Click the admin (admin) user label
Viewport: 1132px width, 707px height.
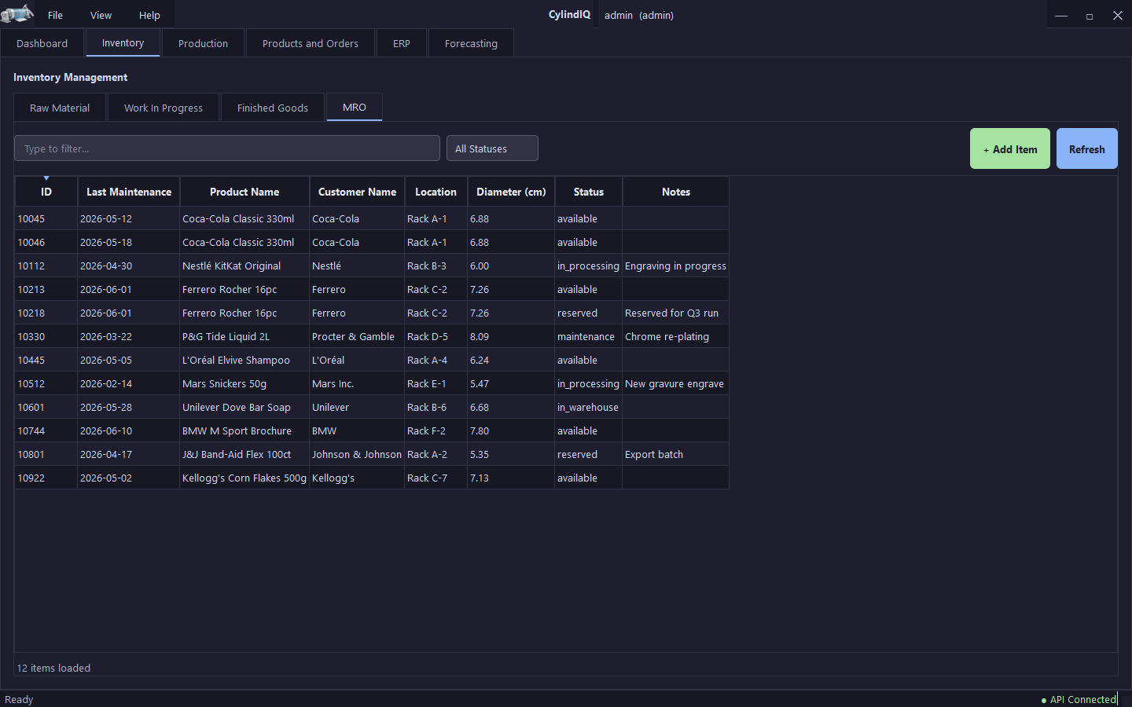(638, 15)
